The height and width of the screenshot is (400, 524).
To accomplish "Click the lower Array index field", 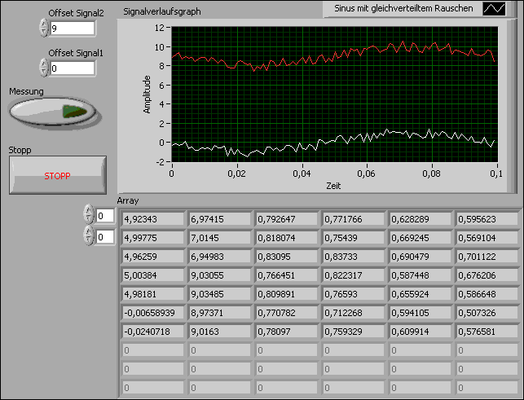I will point(105,236).
